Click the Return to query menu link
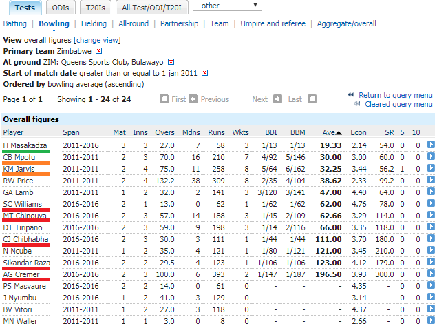The height and width of the screenshot is (326, 437). tap(395, 95)
